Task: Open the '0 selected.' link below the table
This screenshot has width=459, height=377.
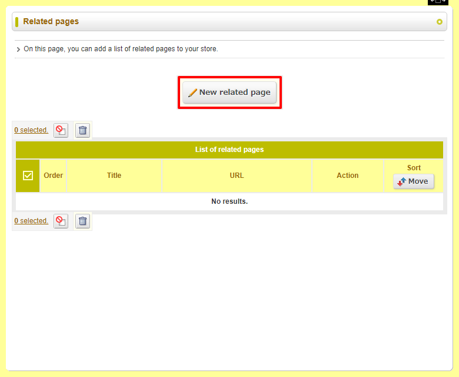Action: coord(31,221)
